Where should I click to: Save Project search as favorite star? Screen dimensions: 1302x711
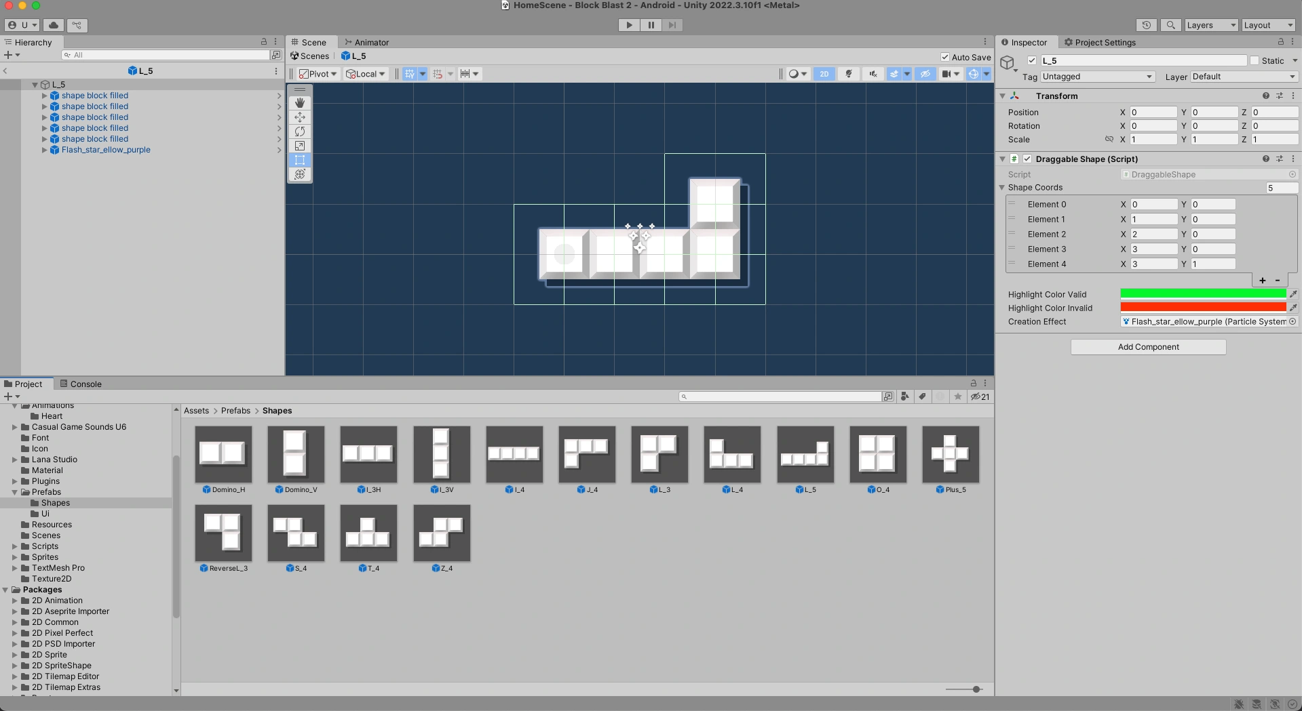pyautogui.click(x=957, y=397)
